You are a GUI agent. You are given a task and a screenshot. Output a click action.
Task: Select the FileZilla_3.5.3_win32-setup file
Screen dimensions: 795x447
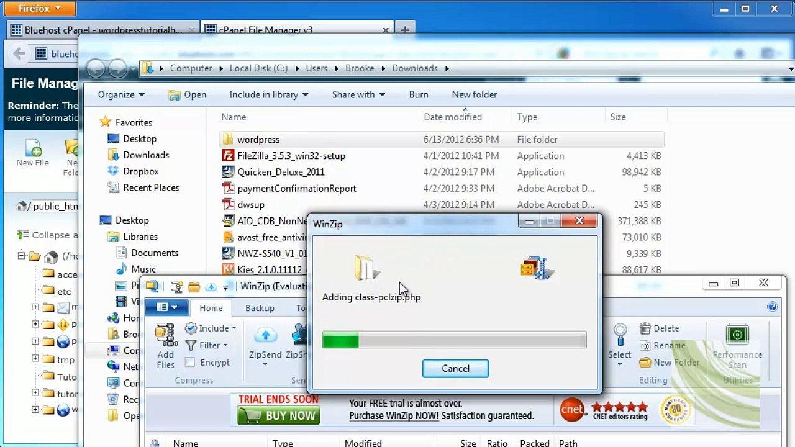[442, 156]
